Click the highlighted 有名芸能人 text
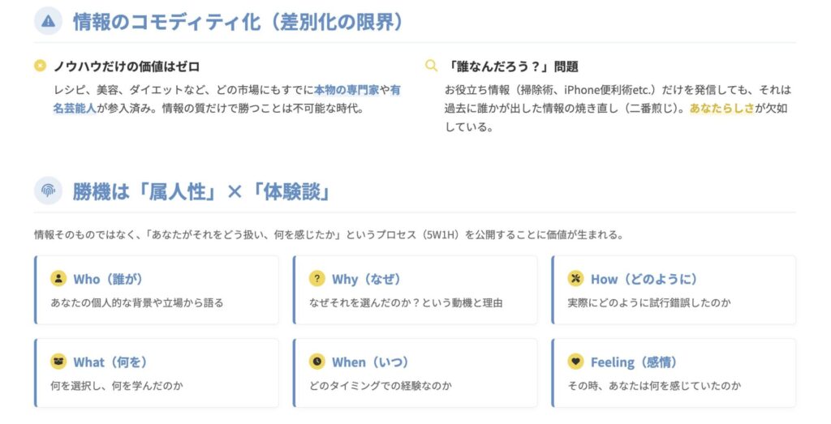This screenshot has width=831, height=424. 75,107
